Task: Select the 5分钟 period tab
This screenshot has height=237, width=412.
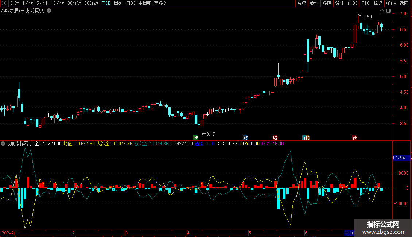Action: tap(42, 3)
